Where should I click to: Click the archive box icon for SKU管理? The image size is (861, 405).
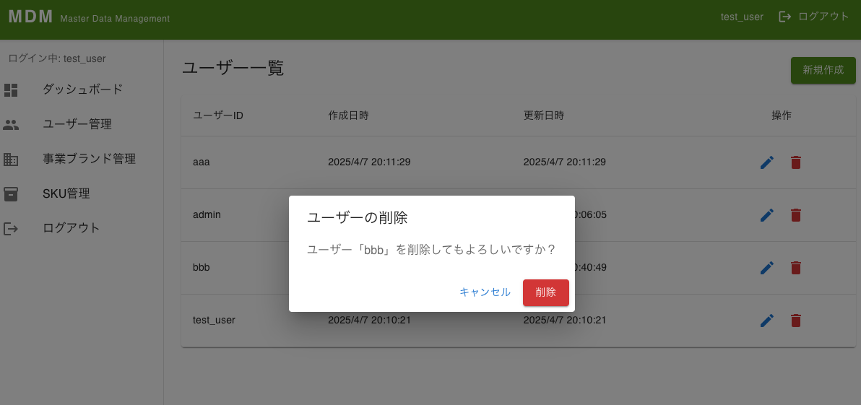coord(11,193)
